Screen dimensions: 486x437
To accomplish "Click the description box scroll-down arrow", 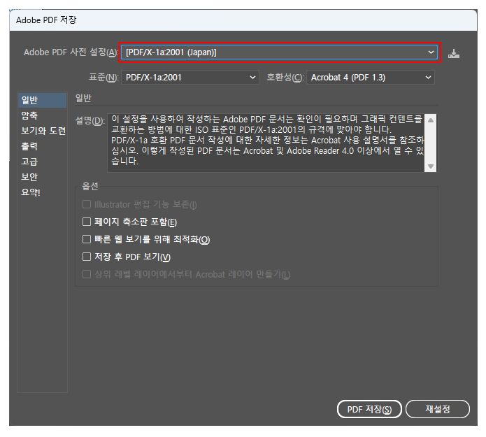I will pyautogui.click(x=431, y=166).
